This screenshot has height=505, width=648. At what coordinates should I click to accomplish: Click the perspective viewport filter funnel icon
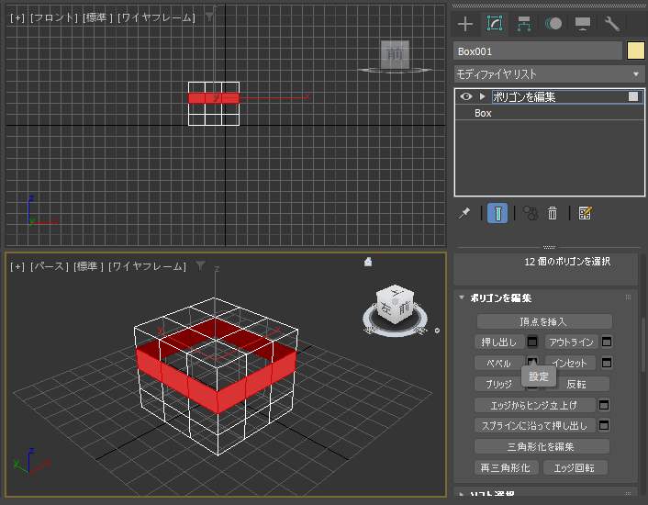click(200, 265)
